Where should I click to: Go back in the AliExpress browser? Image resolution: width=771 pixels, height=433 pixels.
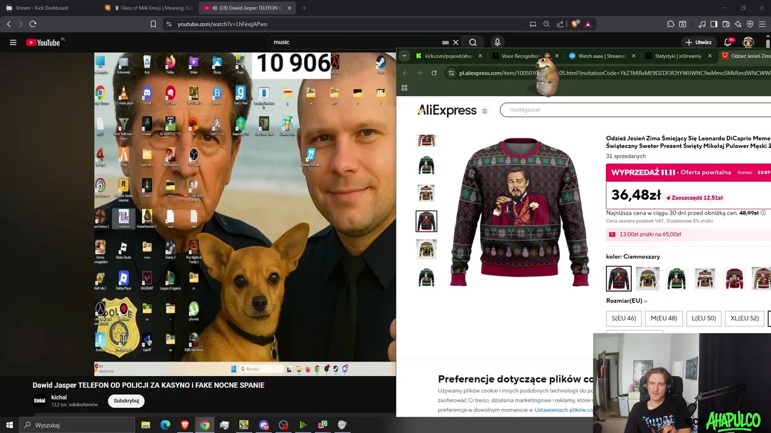pyautogui.click(x=405, y=73)
